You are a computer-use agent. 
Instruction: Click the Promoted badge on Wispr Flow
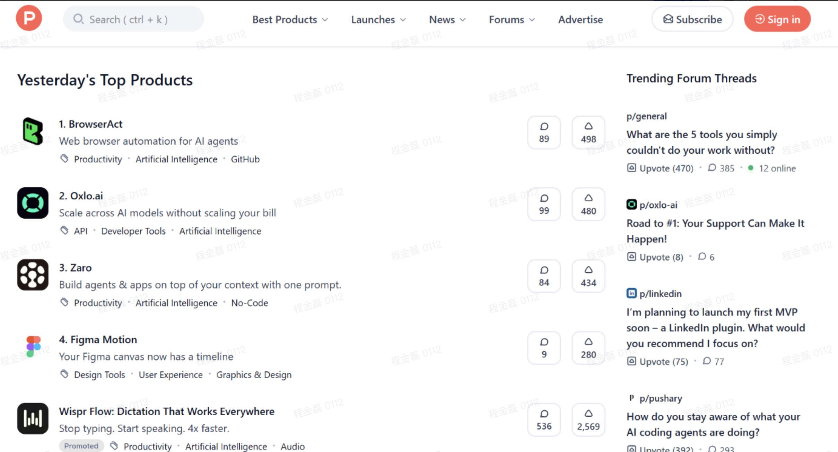(x=81, y=446)
